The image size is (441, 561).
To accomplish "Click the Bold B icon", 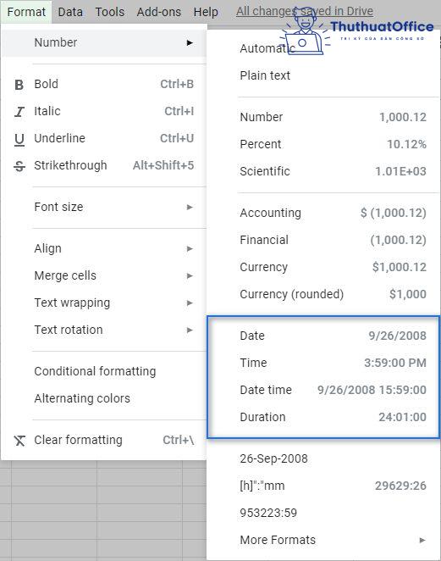I will [19, 85].
